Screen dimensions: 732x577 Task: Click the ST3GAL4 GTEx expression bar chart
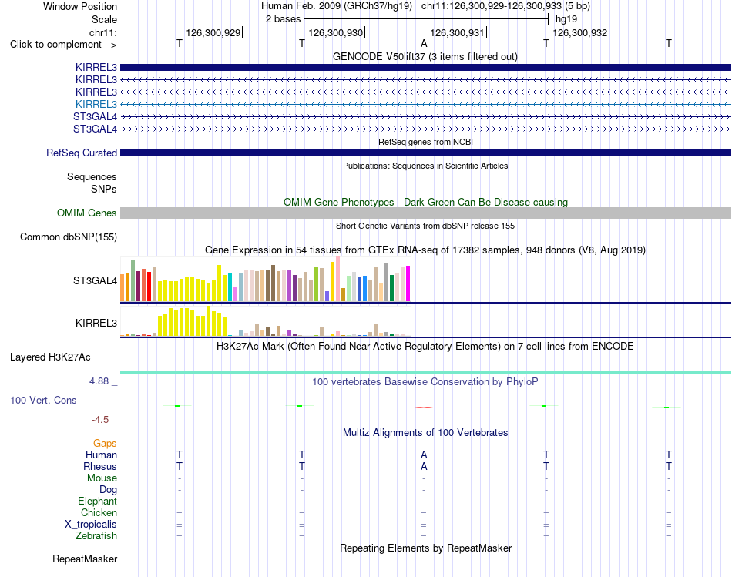tap(265, 279)
